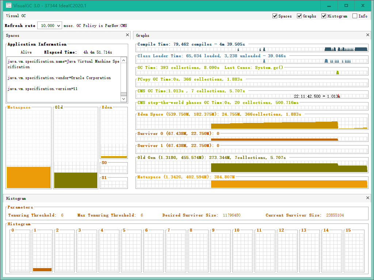Click the VisualGC app icon in title bar
This screenshot has height=280, width=374.
click(9, 5)
